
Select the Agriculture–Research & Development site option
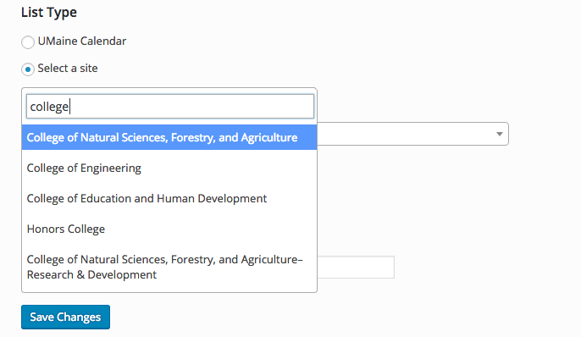[x=169, y=267]
